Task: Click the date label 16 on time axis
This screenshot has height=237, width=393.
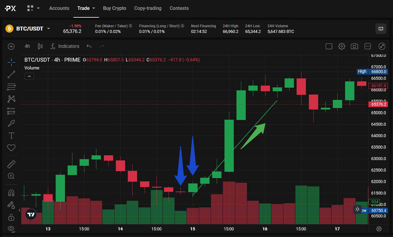Action: click(265, 229)
